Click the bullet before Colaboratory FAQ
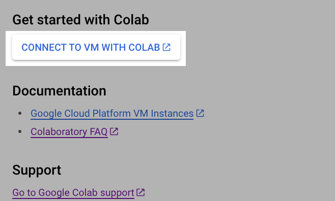 click(x=20, y=131)
